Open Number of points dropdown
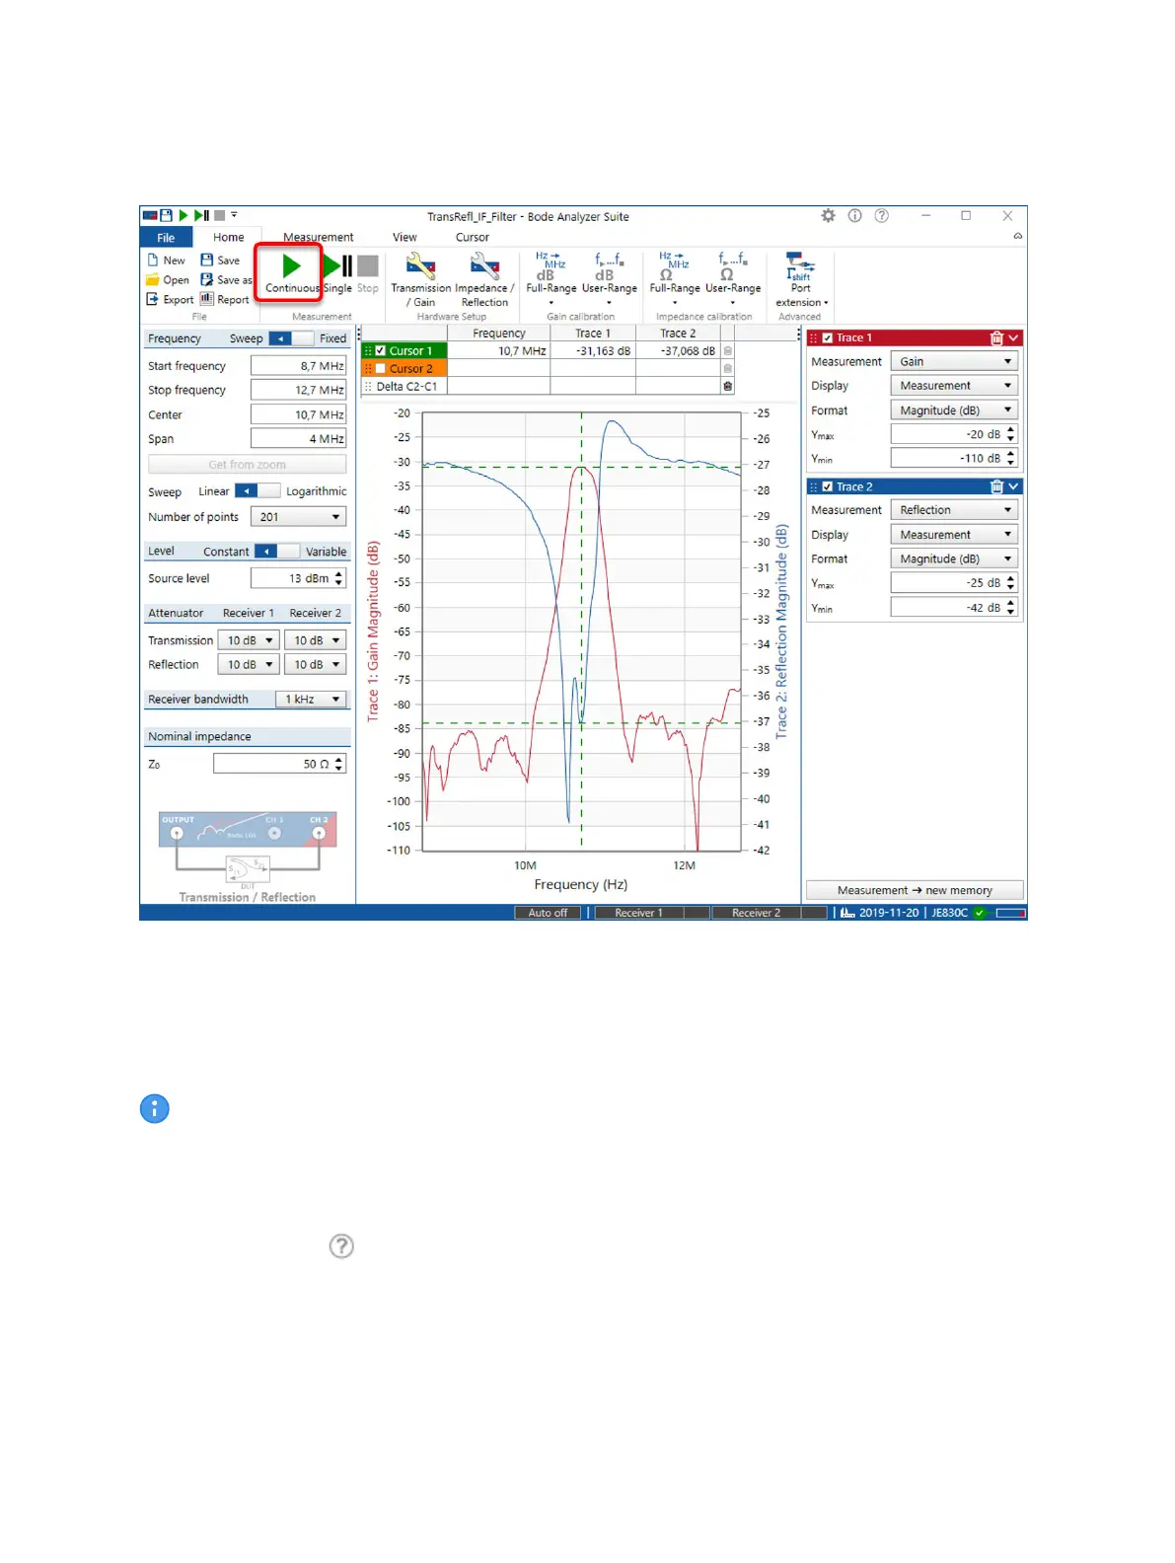The height and width of the screenshot is (1563, 1175). tap(298, 517)
